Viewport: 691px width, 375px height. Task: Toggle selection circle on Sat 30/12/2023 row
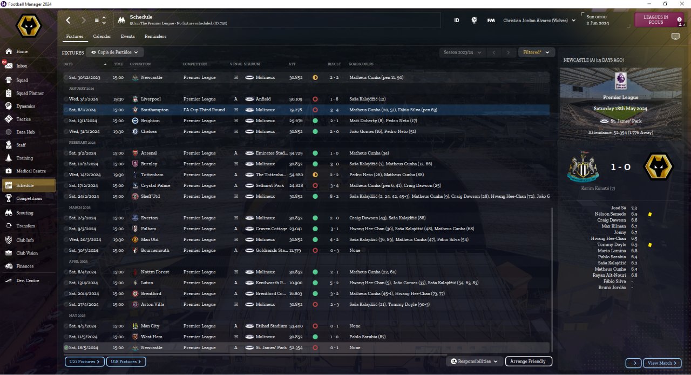click(x=66, y=77)
